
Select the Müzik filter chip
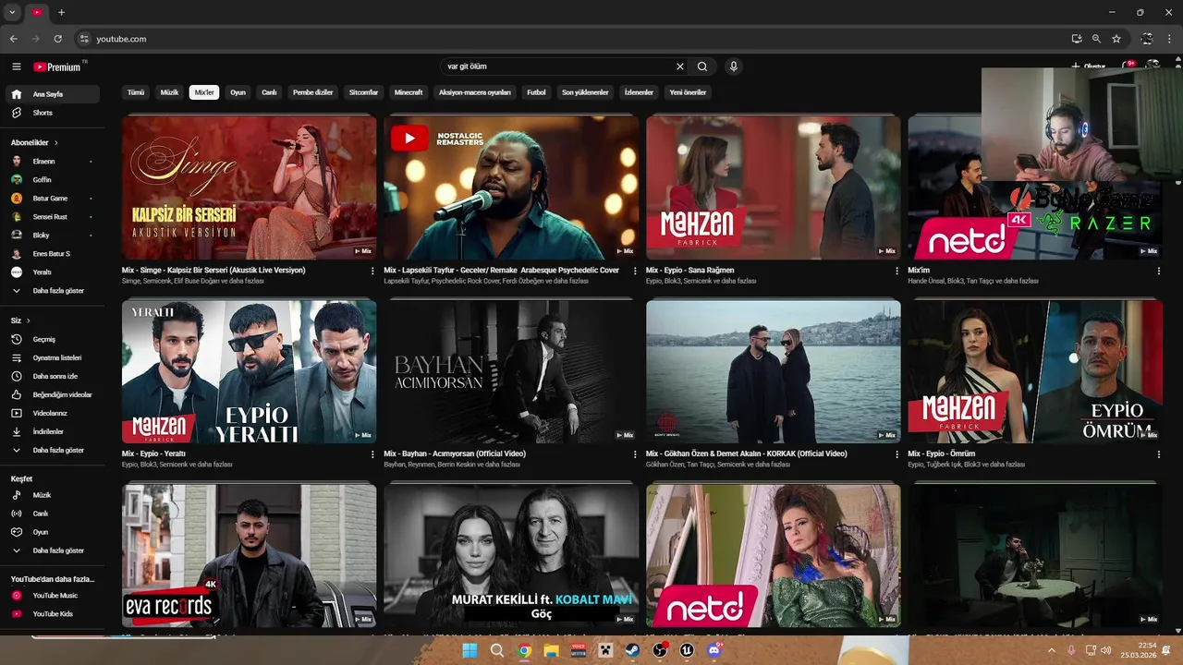point(169,92)
